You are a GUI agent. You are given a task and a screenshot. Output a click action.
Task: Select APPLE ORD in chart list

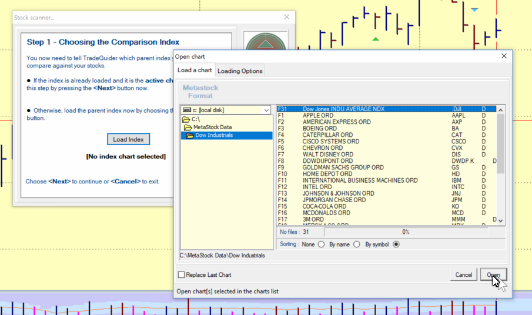[x=386, y=116]
